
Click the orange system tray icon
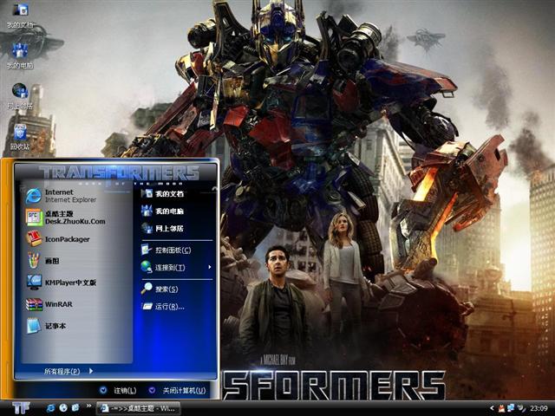coord(502,408)
